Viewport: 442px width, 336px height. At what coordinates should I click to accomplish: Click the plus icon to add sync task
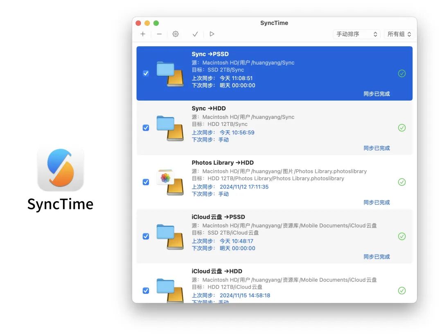142,34
